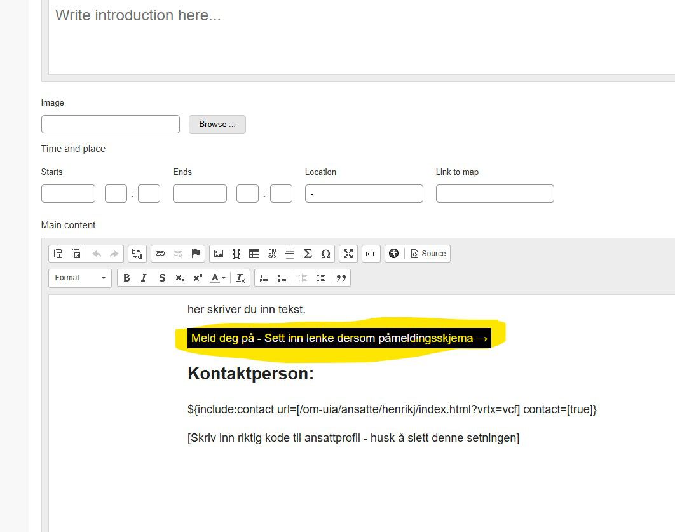Click 'her skriver du inn tekst.' line
The image size is (675, 532).
246,310
